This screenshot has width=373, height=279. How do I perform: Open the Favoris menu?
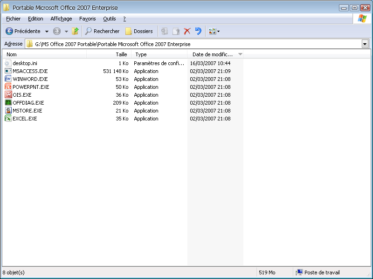[88, 19]
